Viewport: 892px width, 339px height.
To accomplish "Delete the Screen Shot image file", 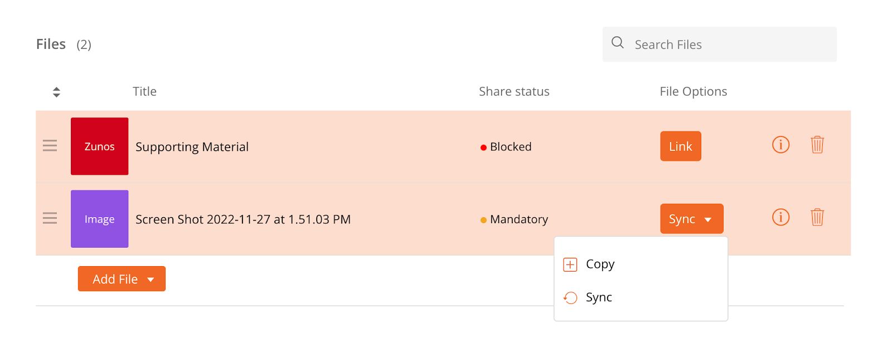I will (817, 217).
